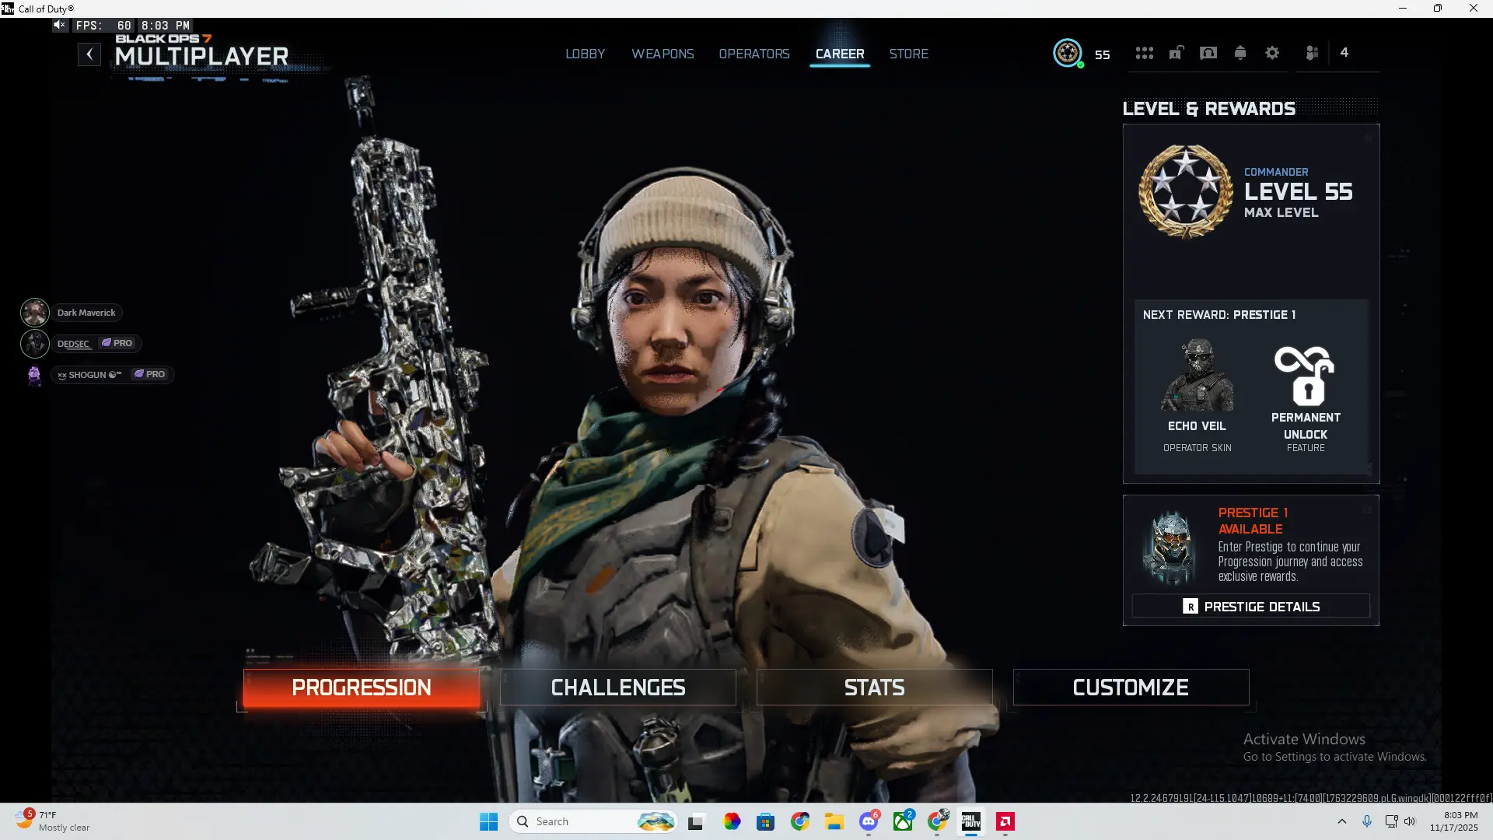This screenshot has width=1493, height=840.
Task: Open the social party icon beside the 4 counter
Action: (1312, 53)
